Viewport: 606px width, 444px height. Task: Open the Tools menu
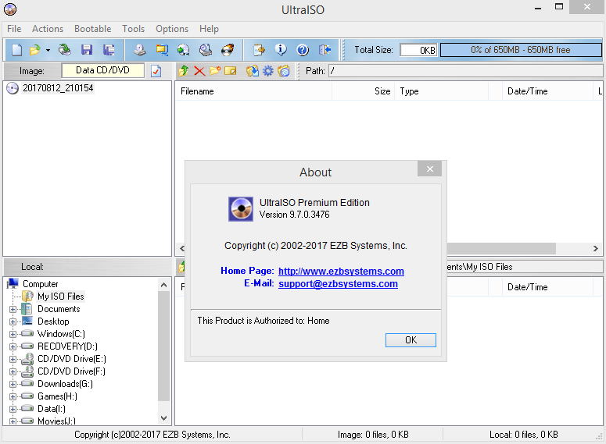(x=134, y=29)
